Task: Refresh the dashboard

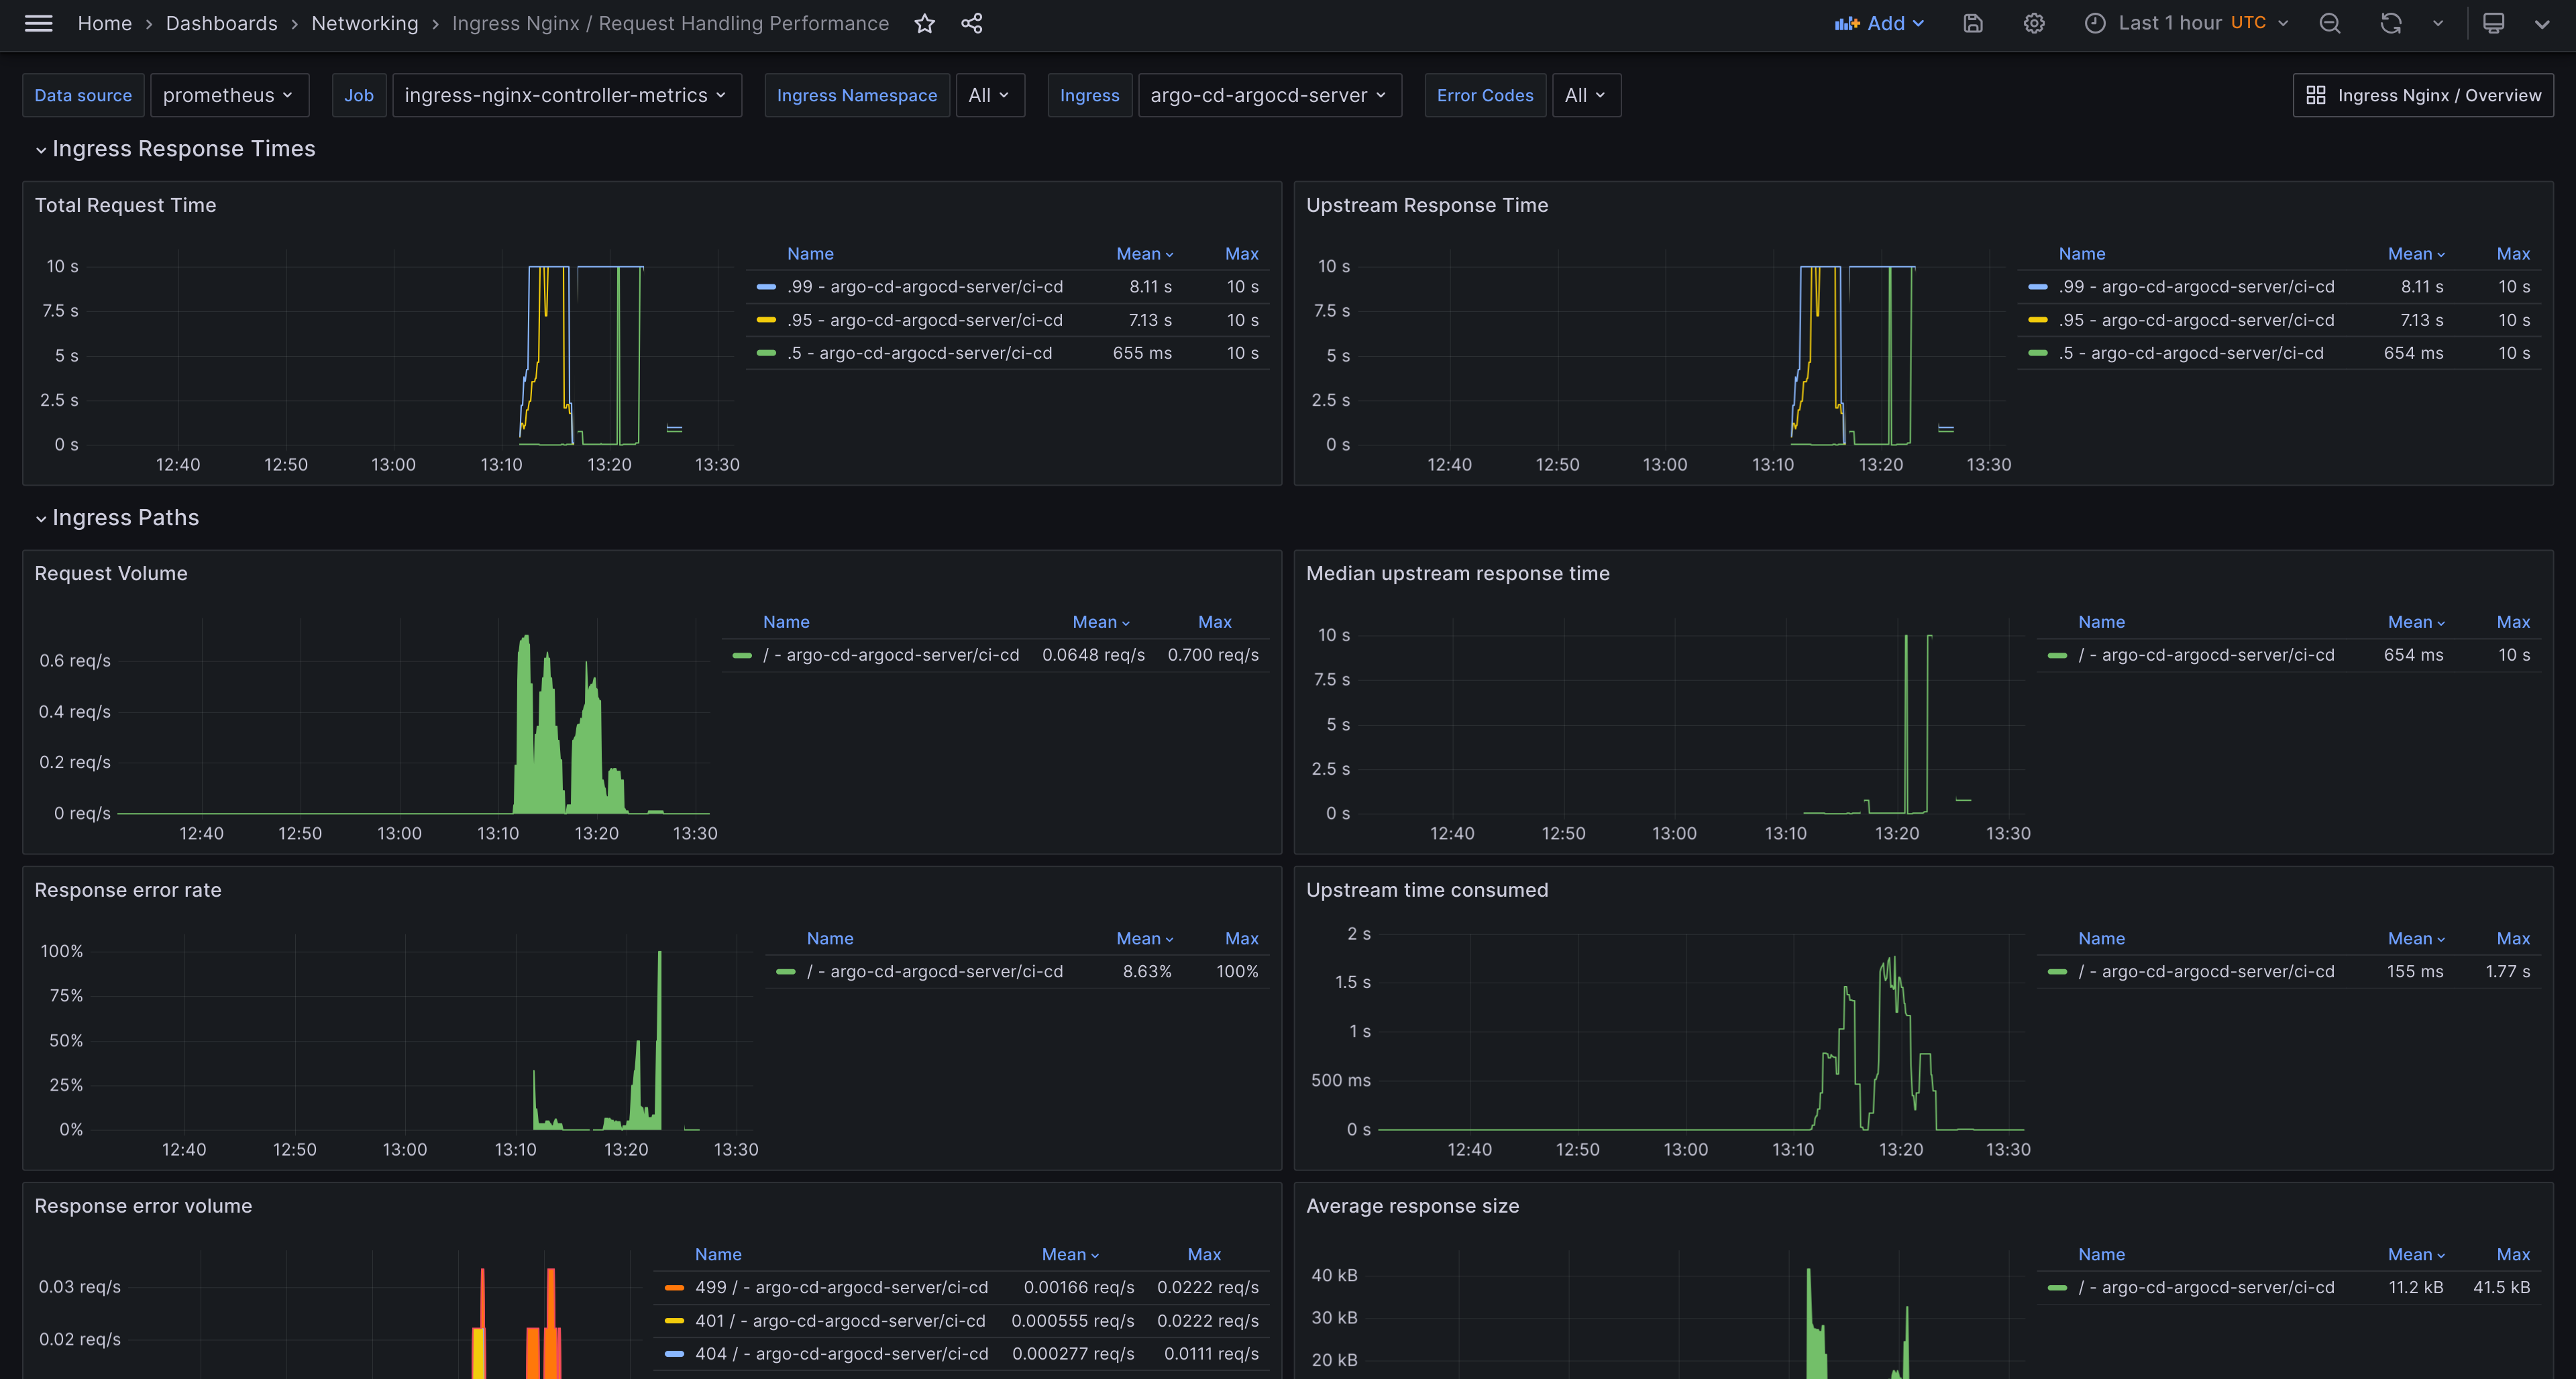Action: click(2390, 23)
